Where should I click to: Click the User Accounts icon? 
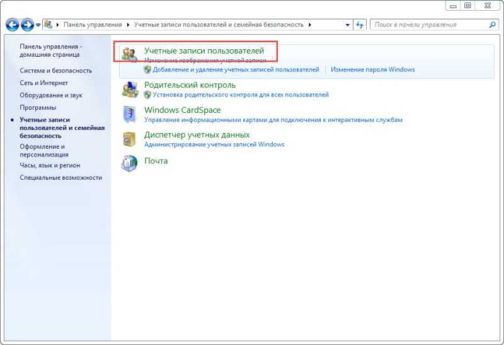point(130,54)
